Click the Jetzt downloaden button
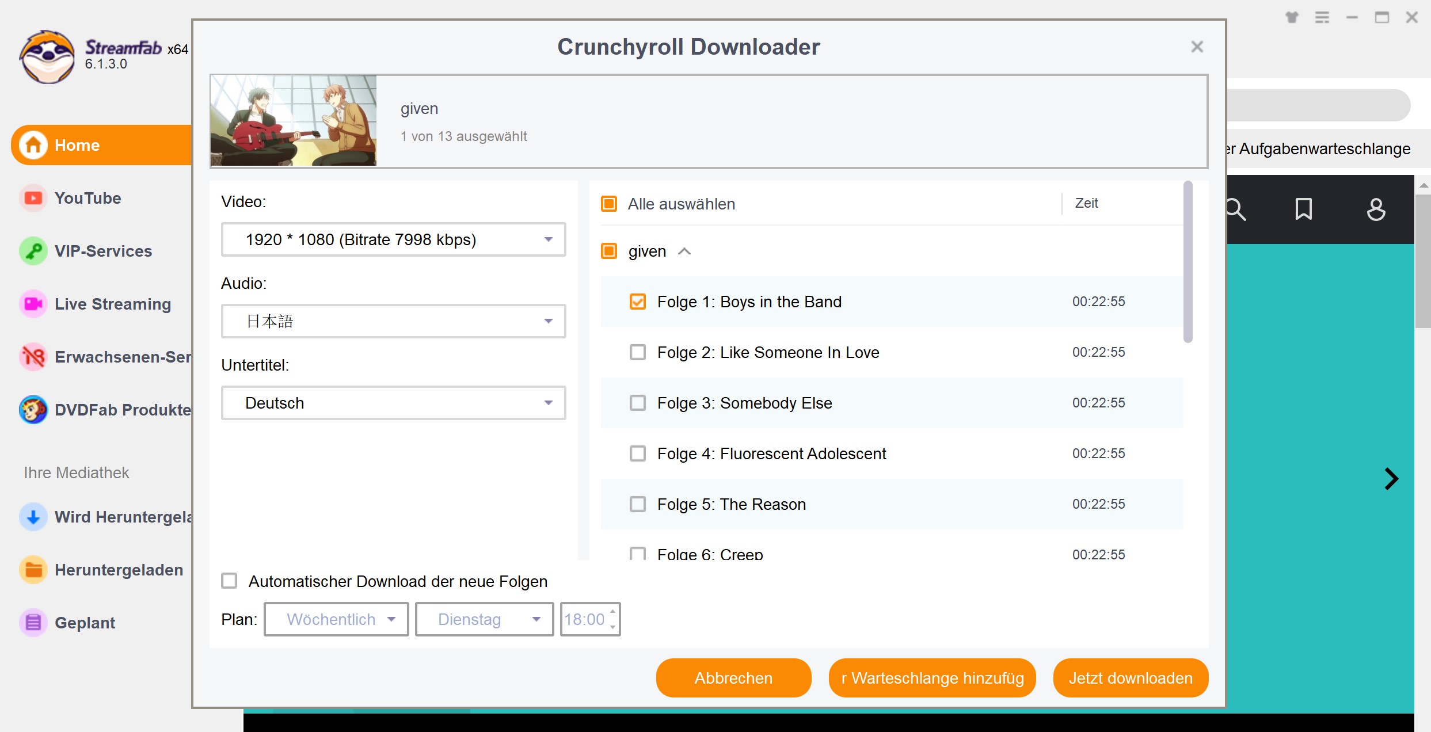The height and width of the screenshot is (732, 1431). pos(1131,677)
